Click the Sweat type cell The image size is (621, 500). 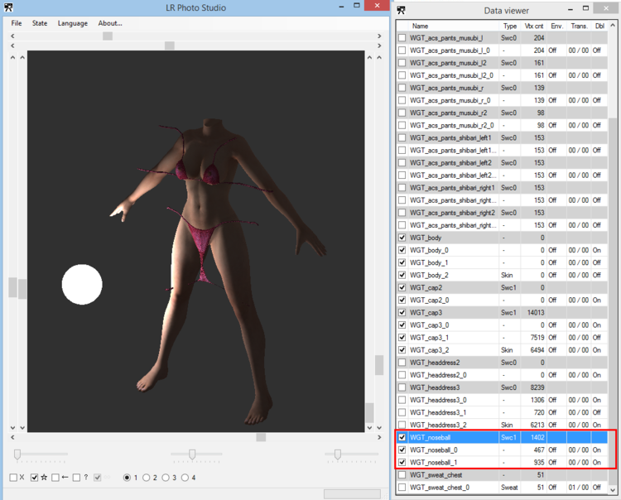tap(509, 488)
